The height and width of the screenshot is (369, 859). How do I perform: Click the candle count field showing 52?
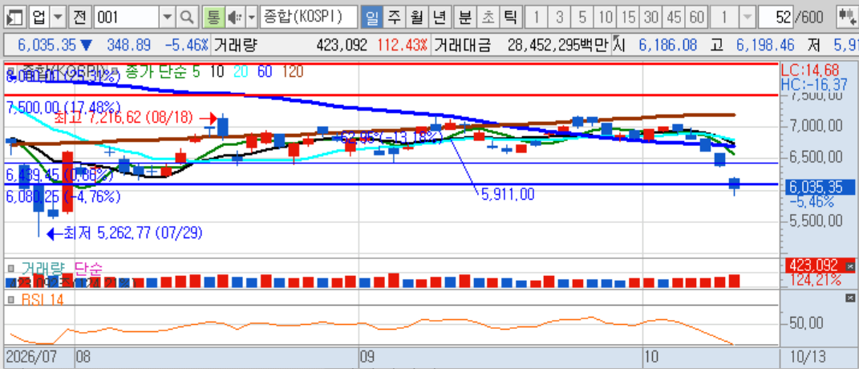[x=777, y=18]
